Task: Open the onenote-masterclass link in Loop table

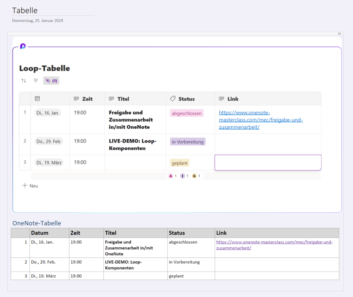Action: coord(261,120)
